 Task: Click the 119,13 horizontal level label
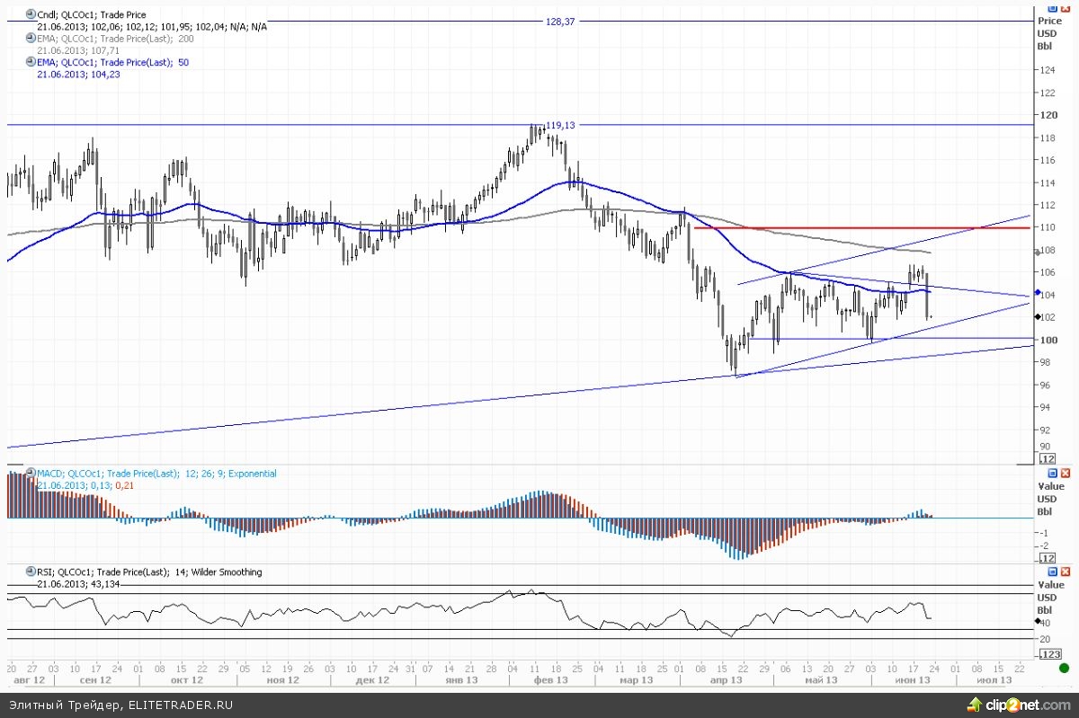coord(559,126)
